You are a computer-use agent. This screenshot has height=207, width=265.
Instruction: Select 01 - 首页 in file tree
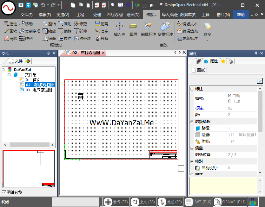click(33, 80)
